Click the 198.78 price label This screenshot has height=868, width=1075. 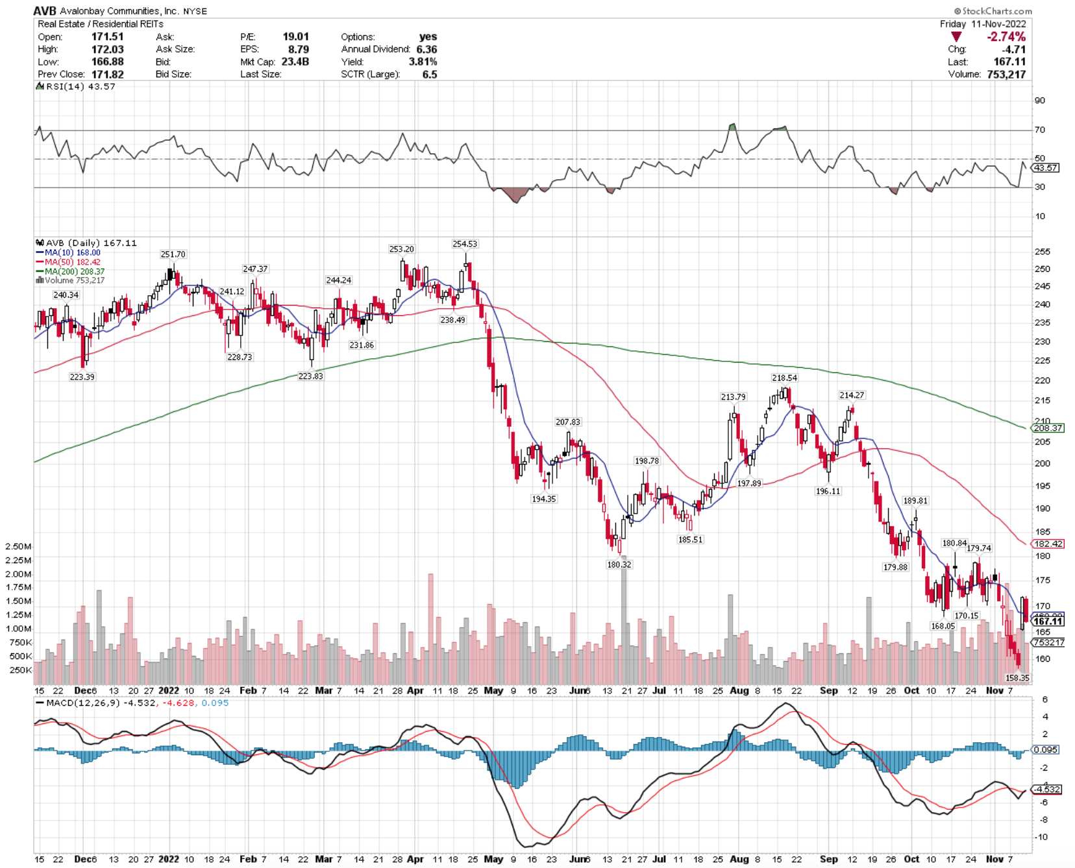point(647,461)
